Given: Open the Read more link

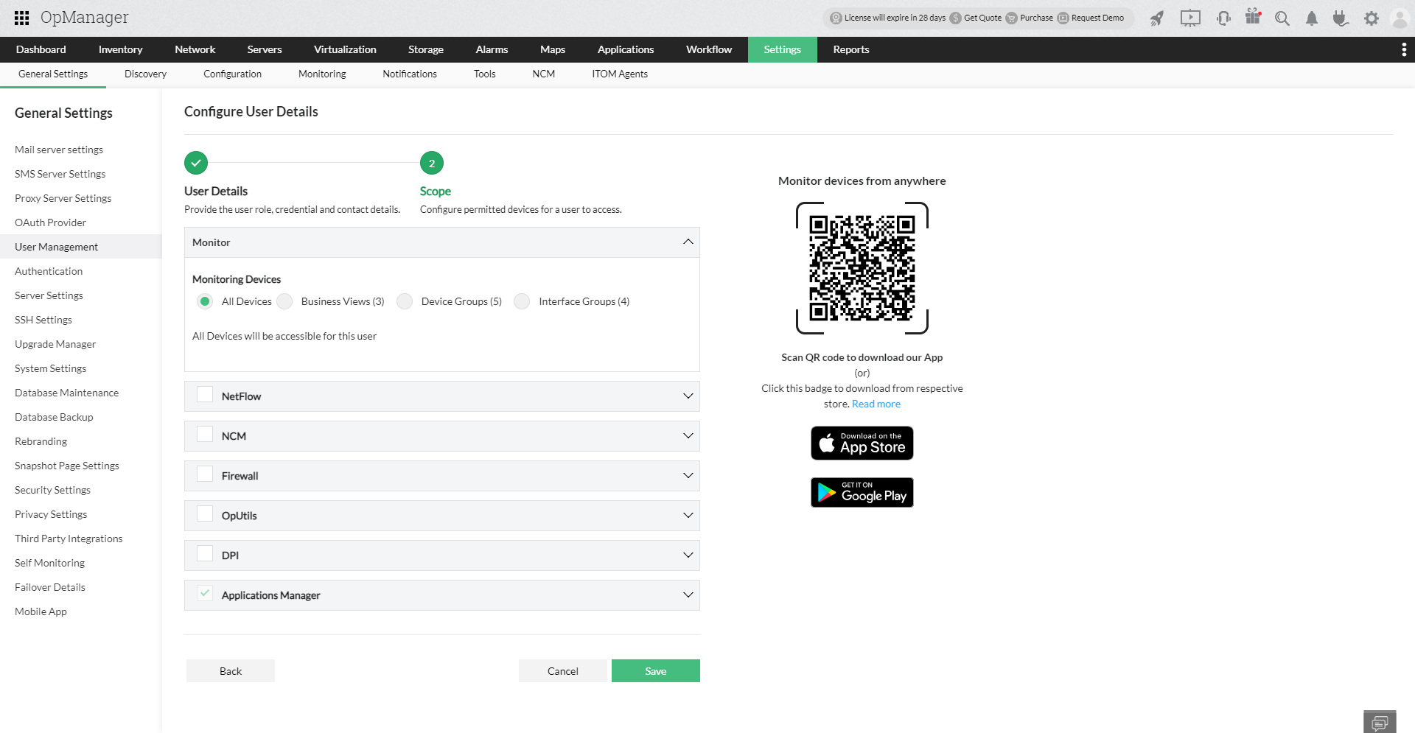Looking at the screenshot, I should pyautogui.click(x=876, y=404).
